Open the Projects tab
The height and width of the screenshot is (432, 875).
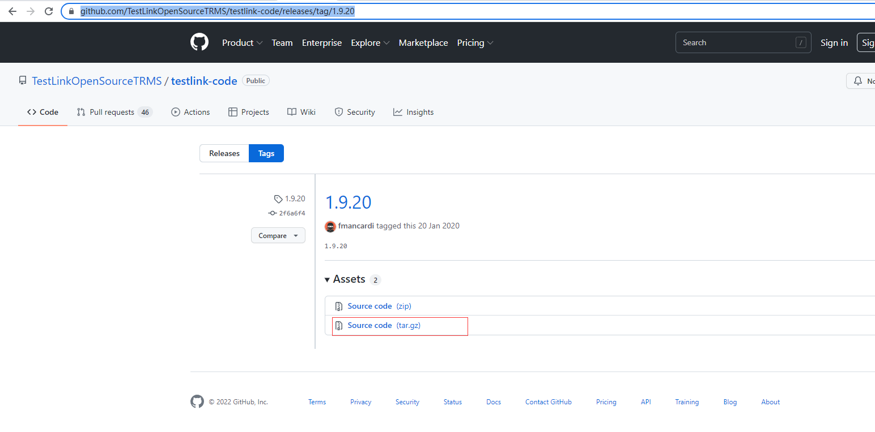(249, 112)
